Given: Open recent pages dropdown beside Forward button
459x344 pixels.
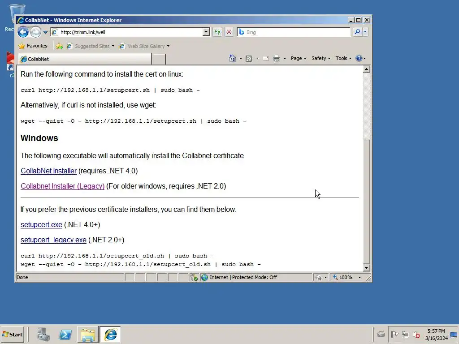Looking at the screenshot, I should (45, 32).
